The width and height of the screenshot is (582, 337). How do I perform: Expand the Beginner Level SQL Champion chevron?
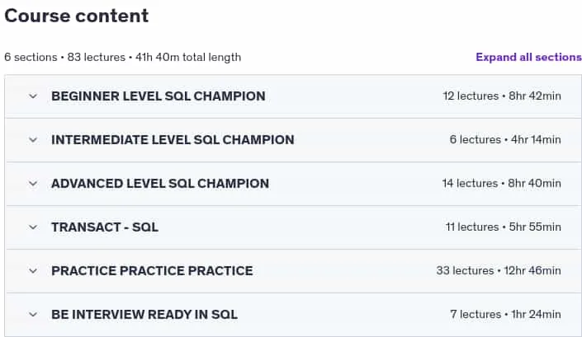[x=33, y=96]
